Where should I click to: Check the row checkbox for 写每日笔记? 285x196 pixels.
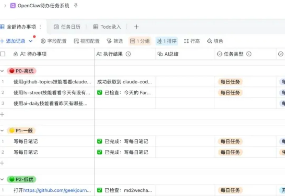[3, 141]
